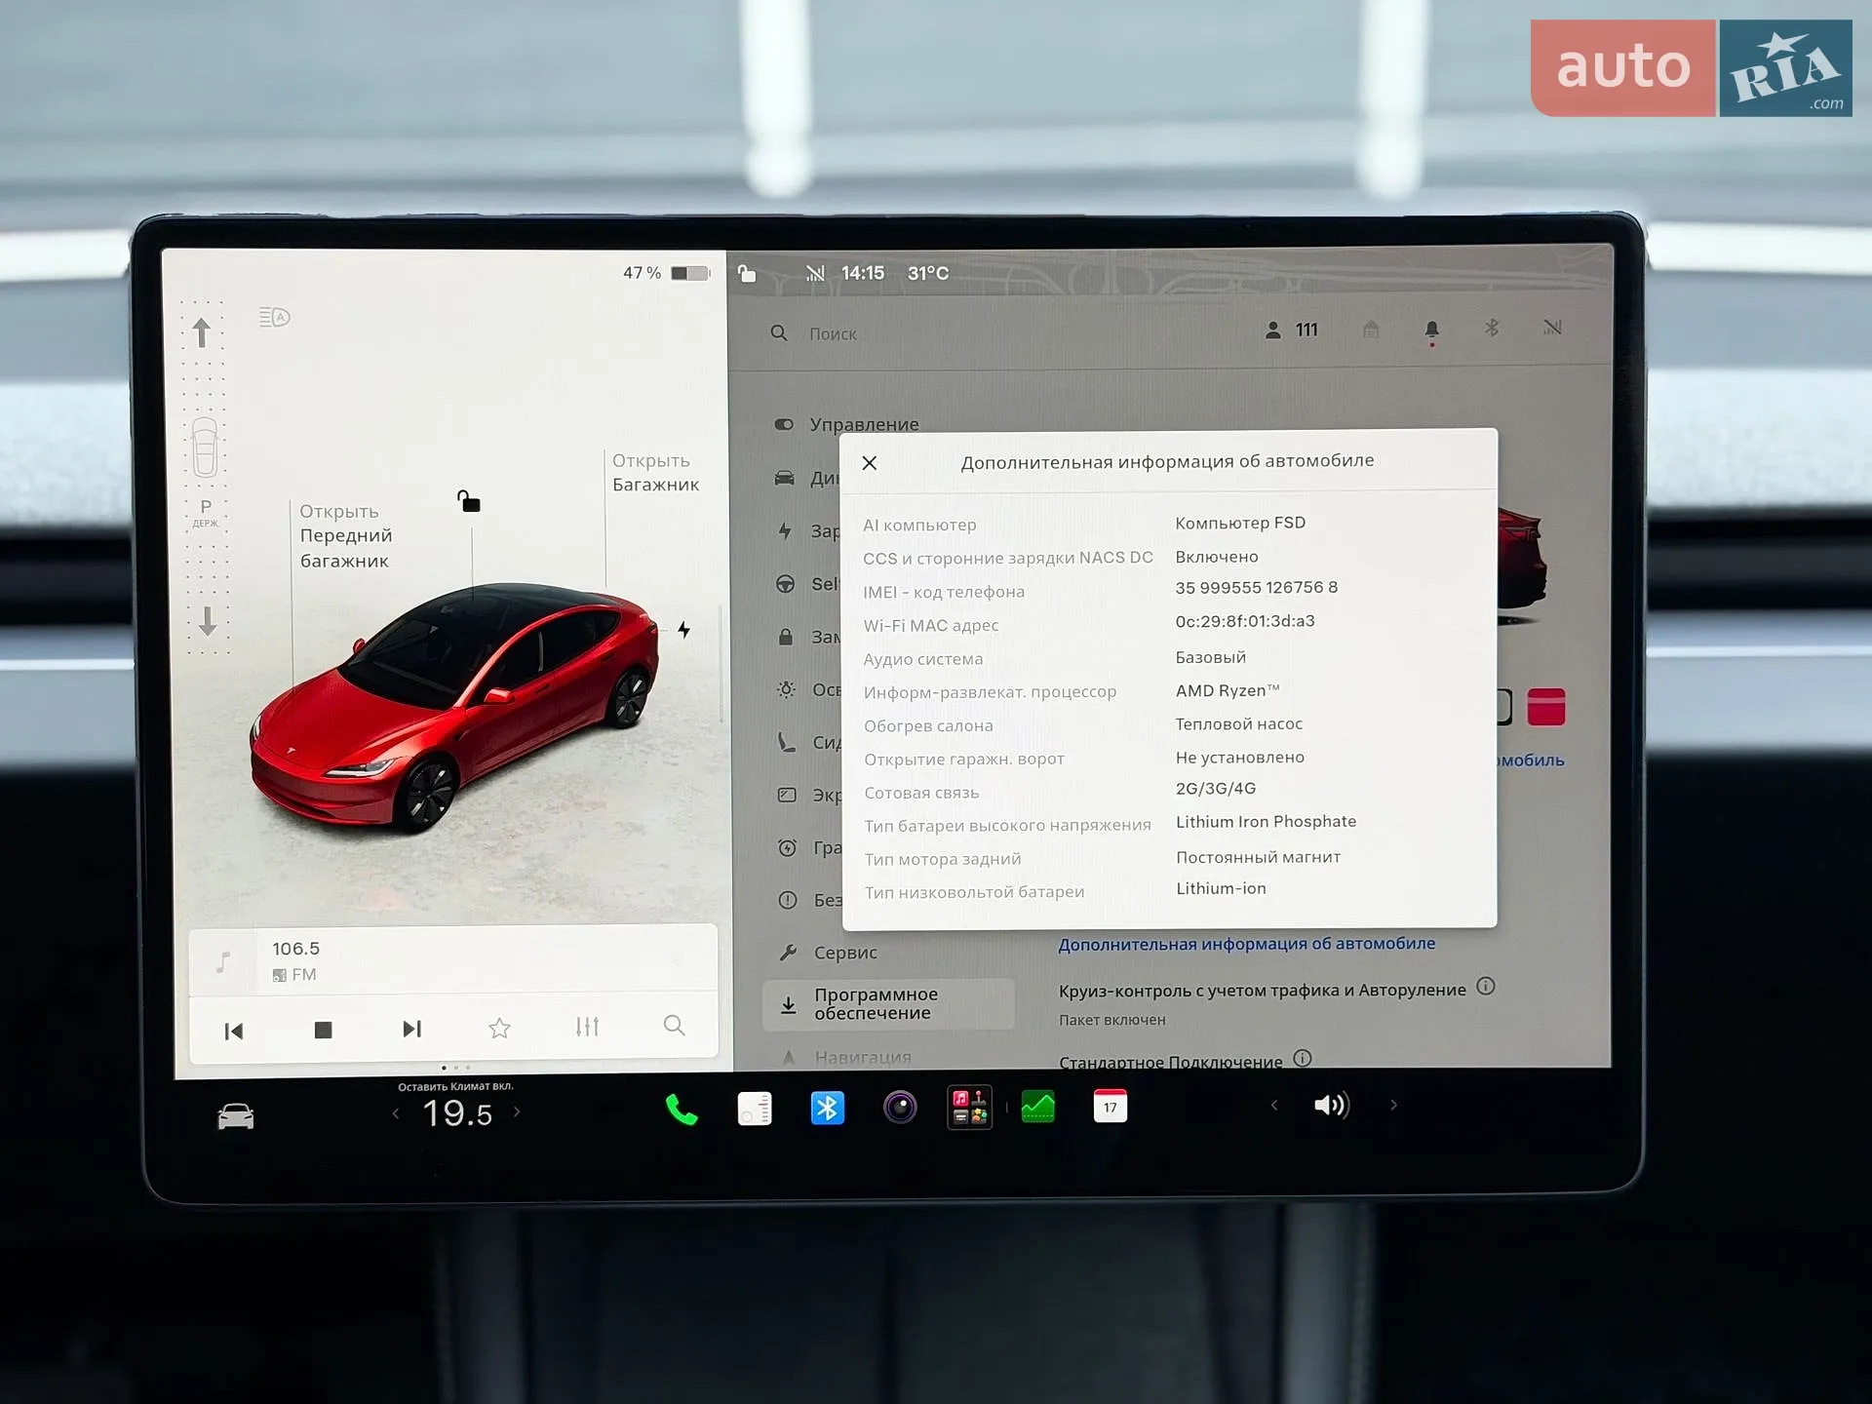
Task: Select the Программное обеспечение menu
Action: click(x=888, y=1003)
